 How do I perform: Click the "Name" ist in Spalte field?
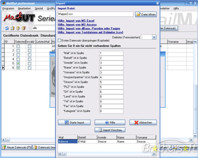111,67
